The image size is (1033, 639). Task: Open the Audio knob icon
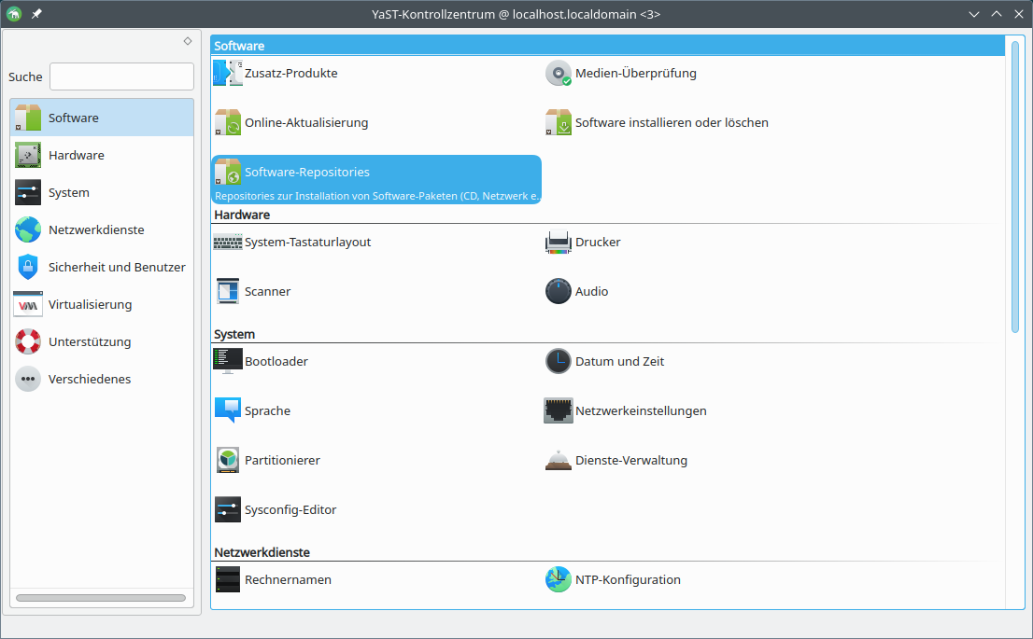tap(558, 291)
